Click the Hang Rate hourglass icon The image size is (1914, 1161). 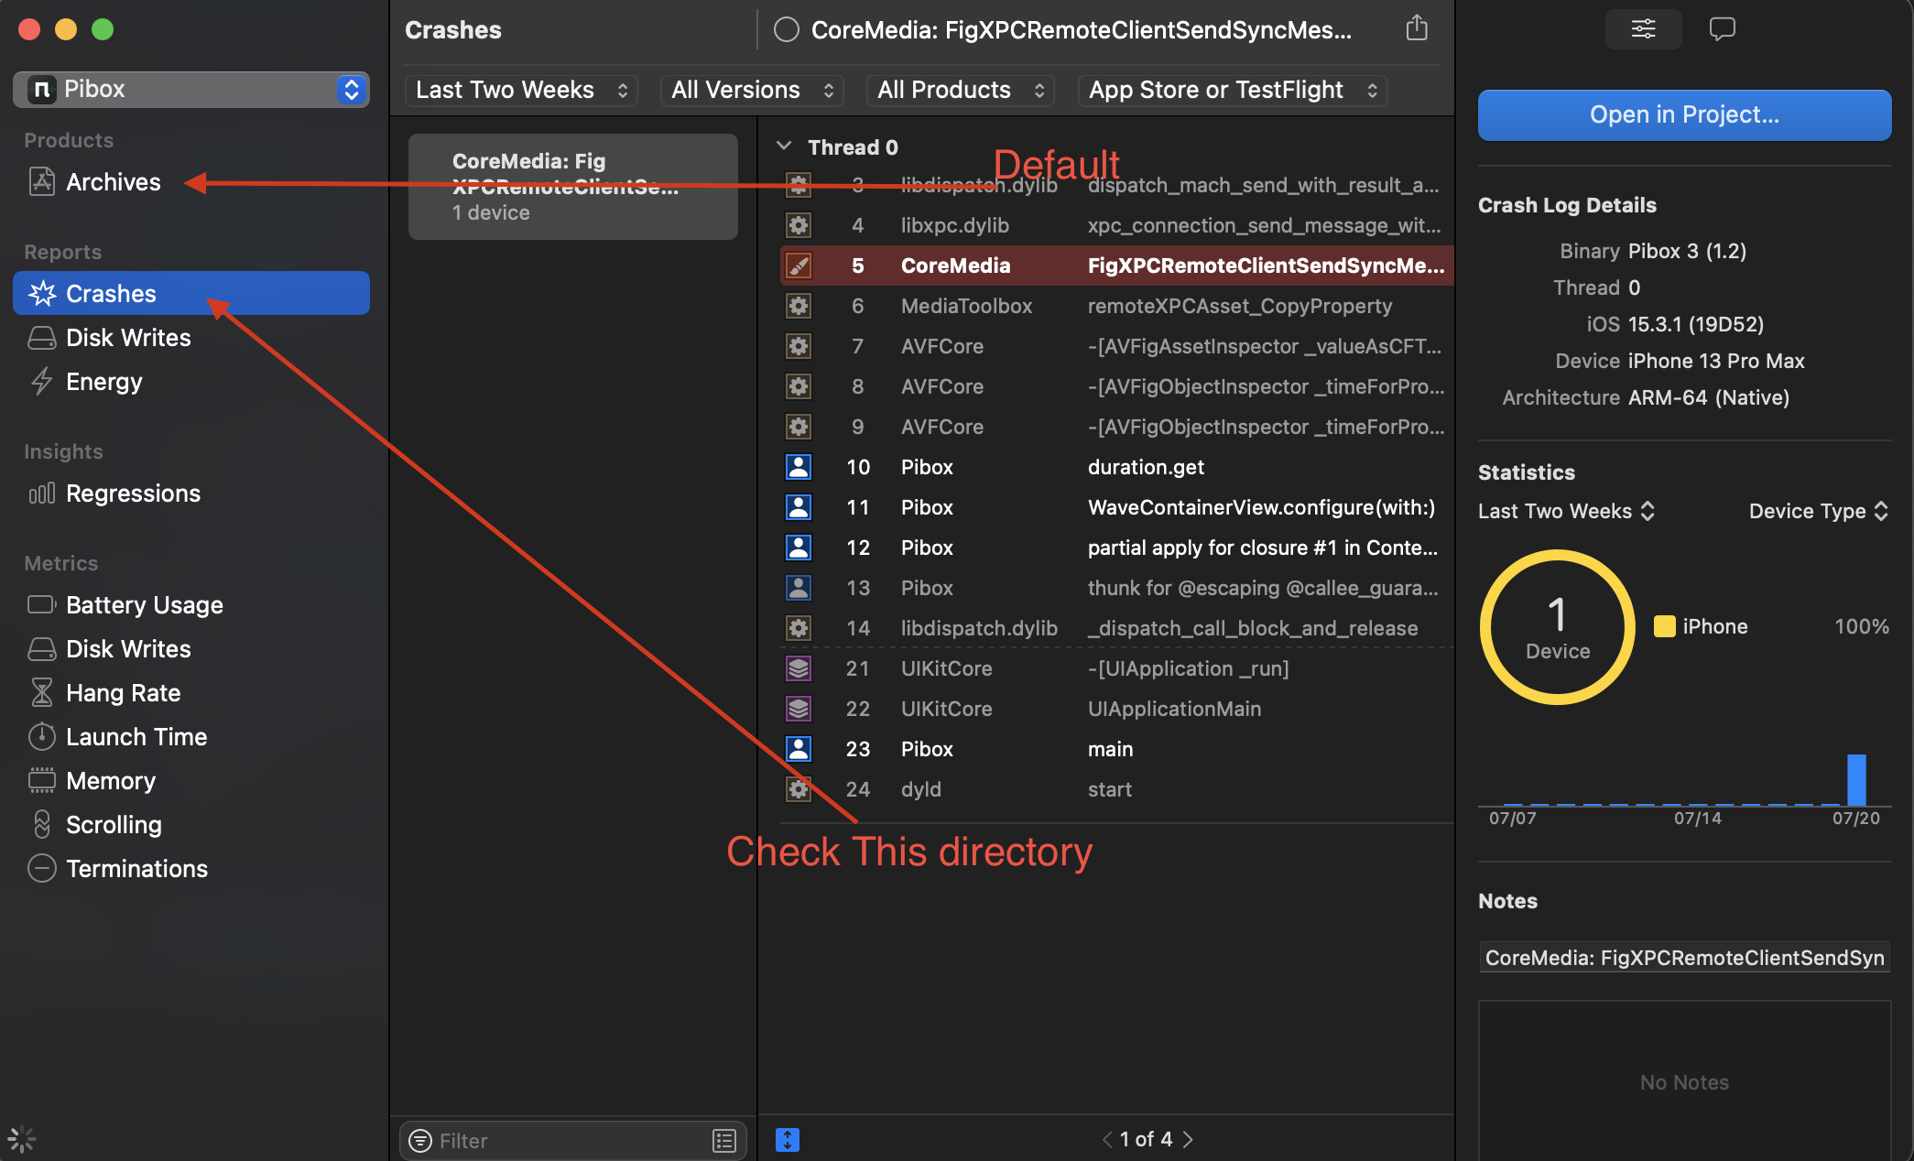(x=42, y=692)
